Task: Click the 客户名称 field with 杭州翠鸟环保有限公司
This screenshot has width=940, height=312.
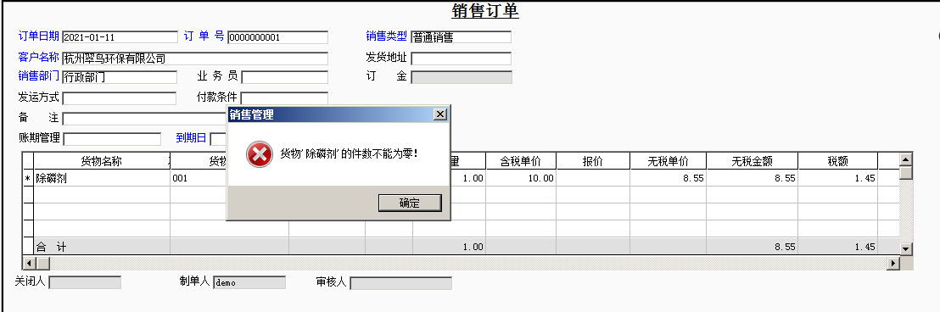Action: click(x=195, y=58)
